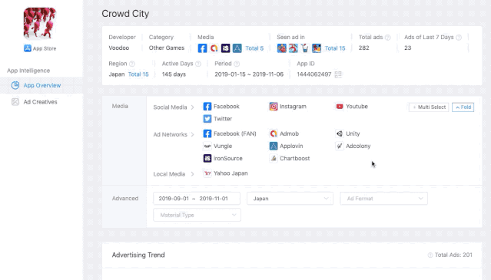Viewport: 491px width, 280px height.
Task: Open the Material Type dropdown
Action: [197, 215]
